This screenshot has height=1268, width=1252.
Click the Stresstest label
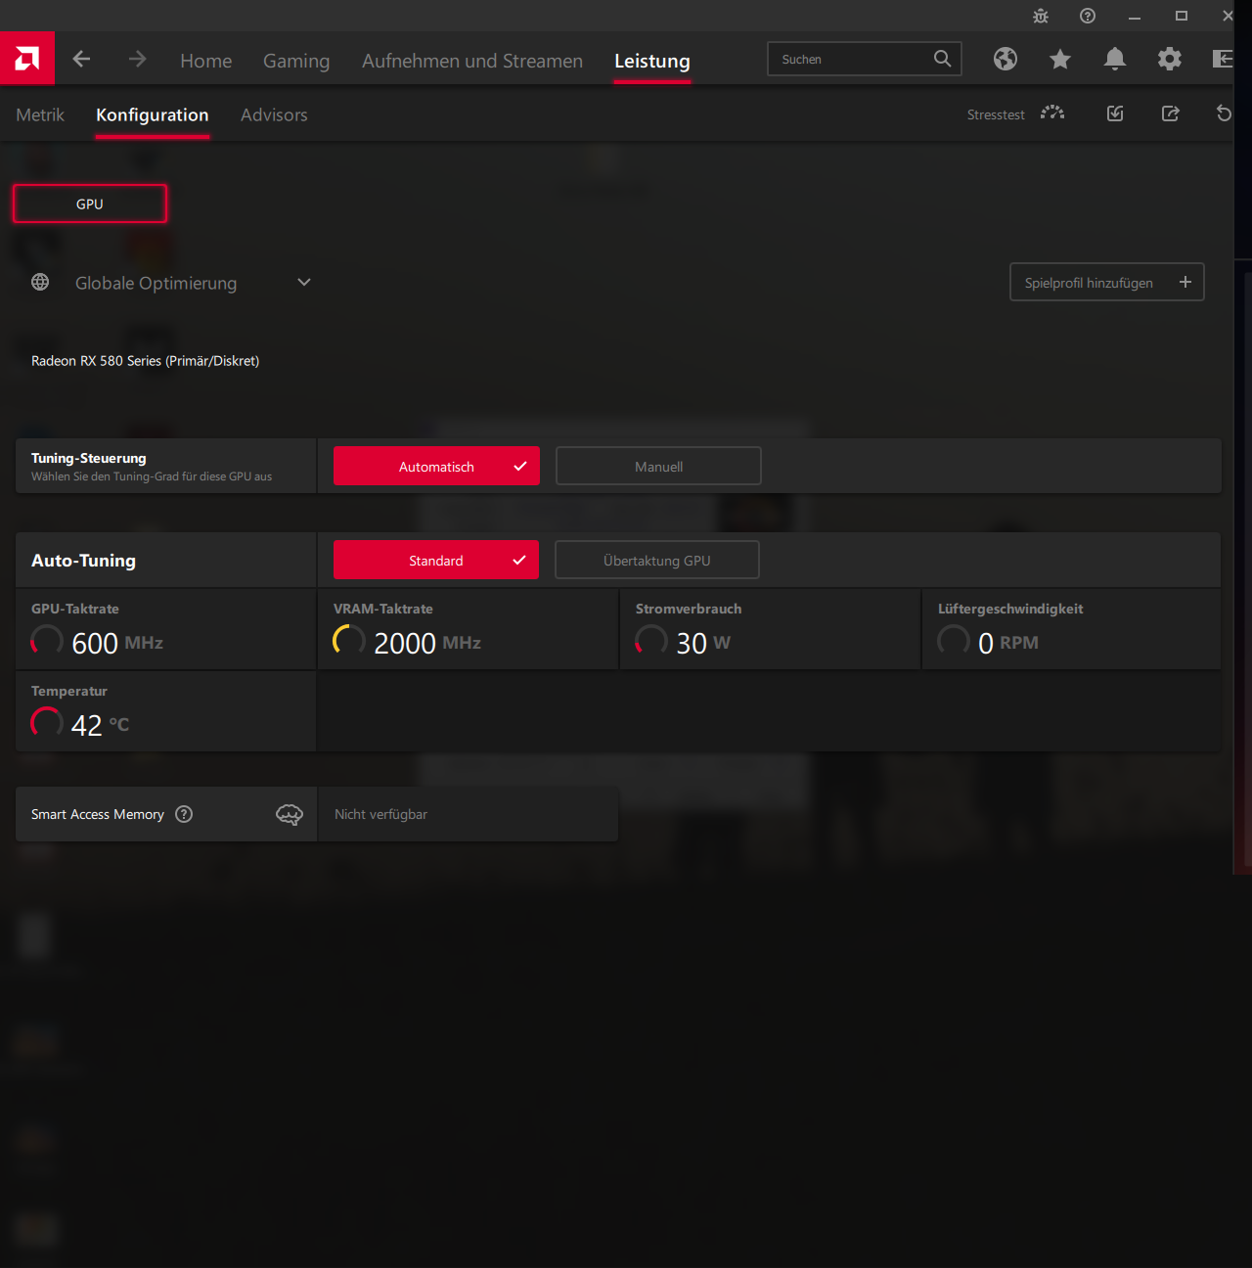click(x=996, y=114)
